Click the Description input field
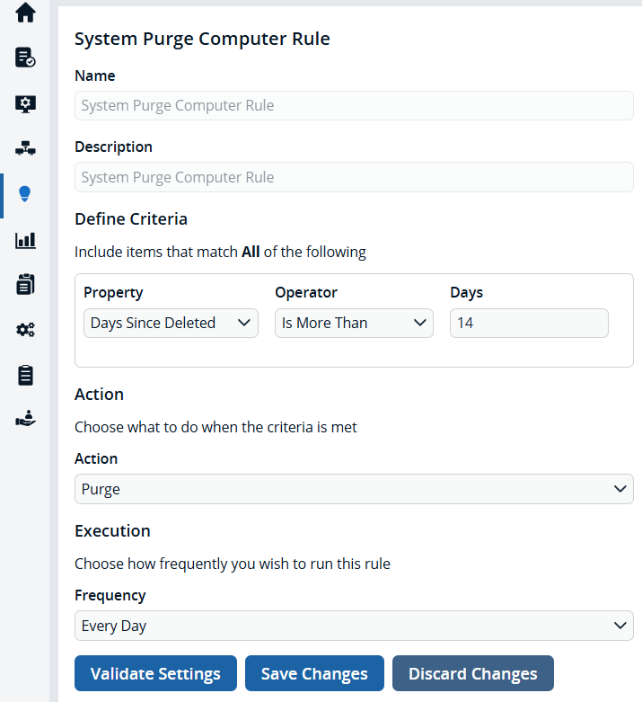642x702 pixels. [354, 177]
